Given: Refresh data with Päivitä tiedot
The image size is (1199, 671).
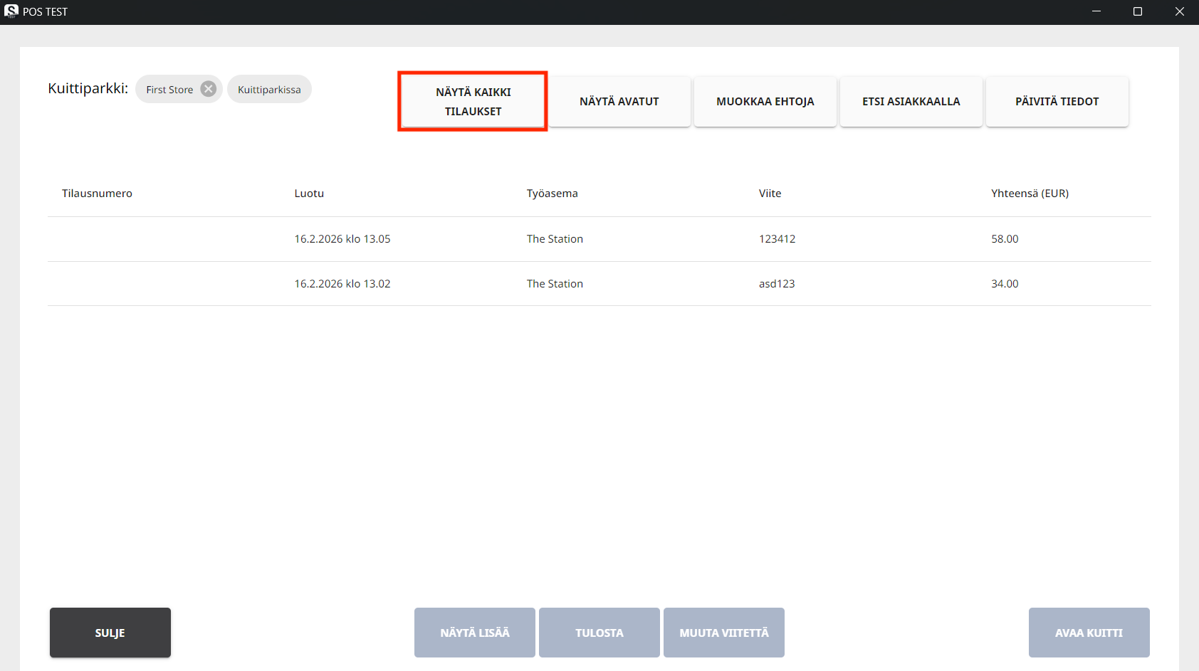Looking at the screenshot, I should point(1057,102).
